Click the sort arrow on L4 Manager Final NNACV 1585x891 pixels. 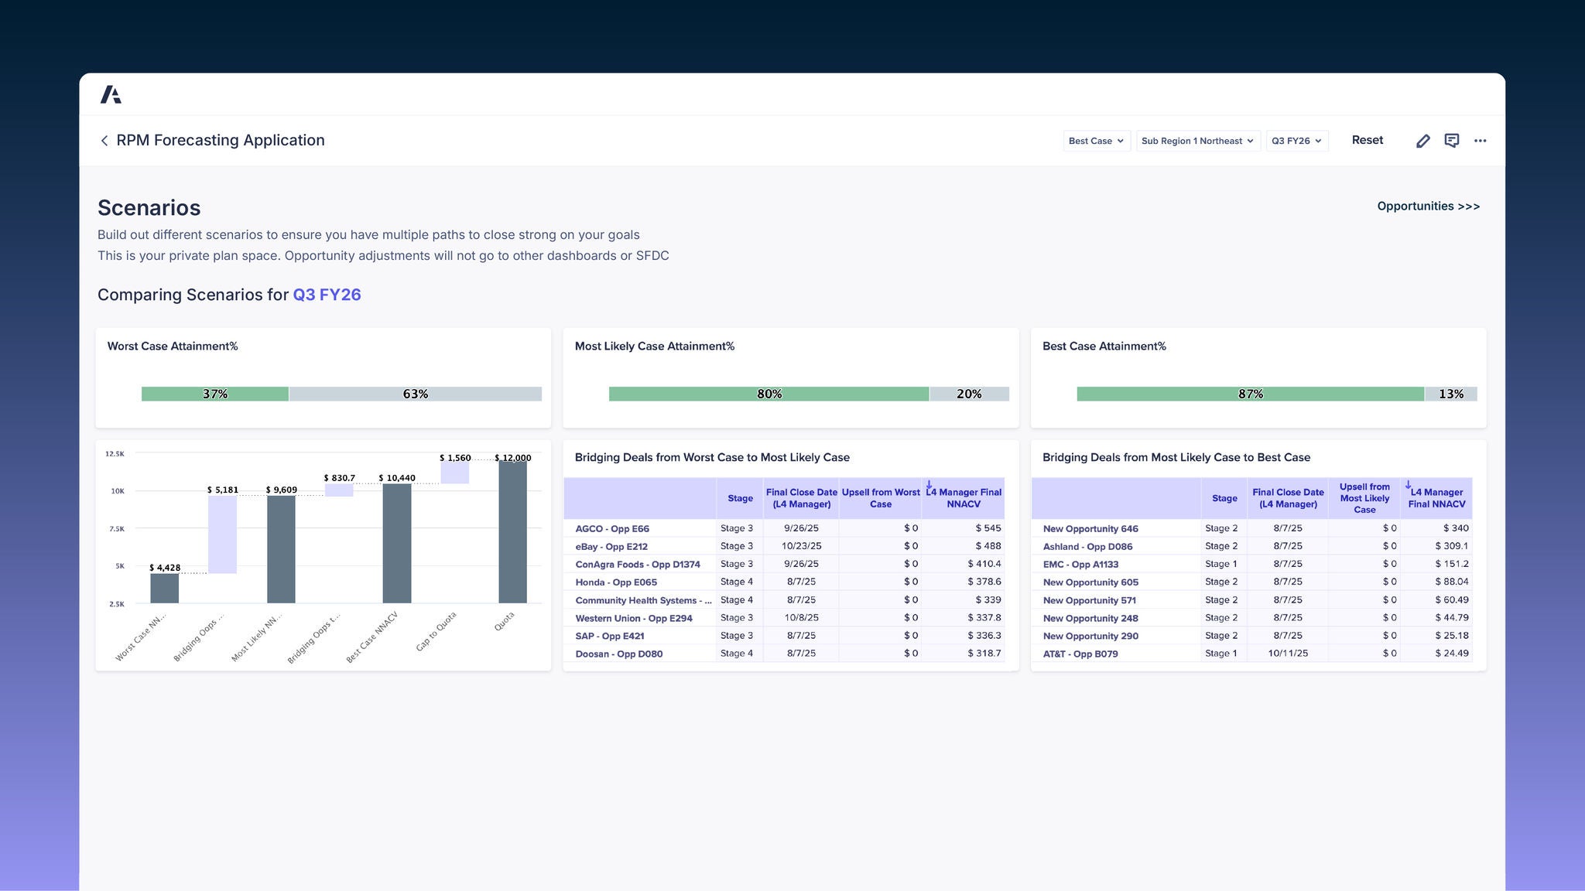pyautogui.click(x=929, y=486)
